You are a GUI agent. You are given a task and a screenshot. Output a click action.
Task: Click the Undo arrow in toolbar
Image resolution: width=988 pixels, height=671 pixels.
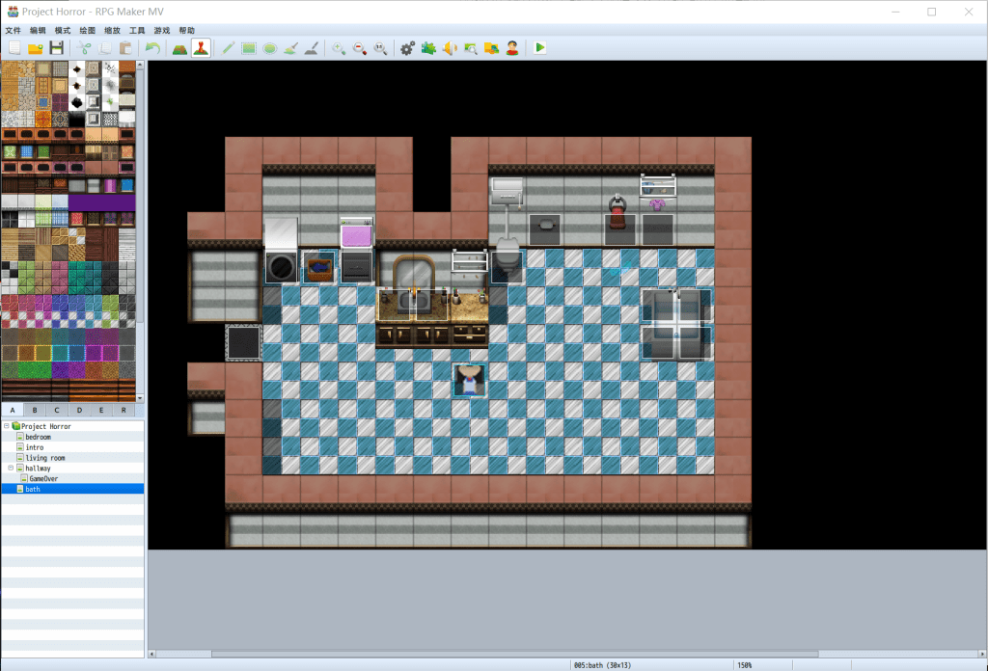point(151,48)
